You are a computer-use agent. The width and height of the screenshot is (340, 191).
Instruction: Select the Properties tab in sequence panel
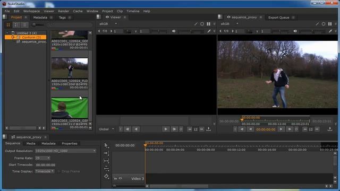click(x=70, y=143)
